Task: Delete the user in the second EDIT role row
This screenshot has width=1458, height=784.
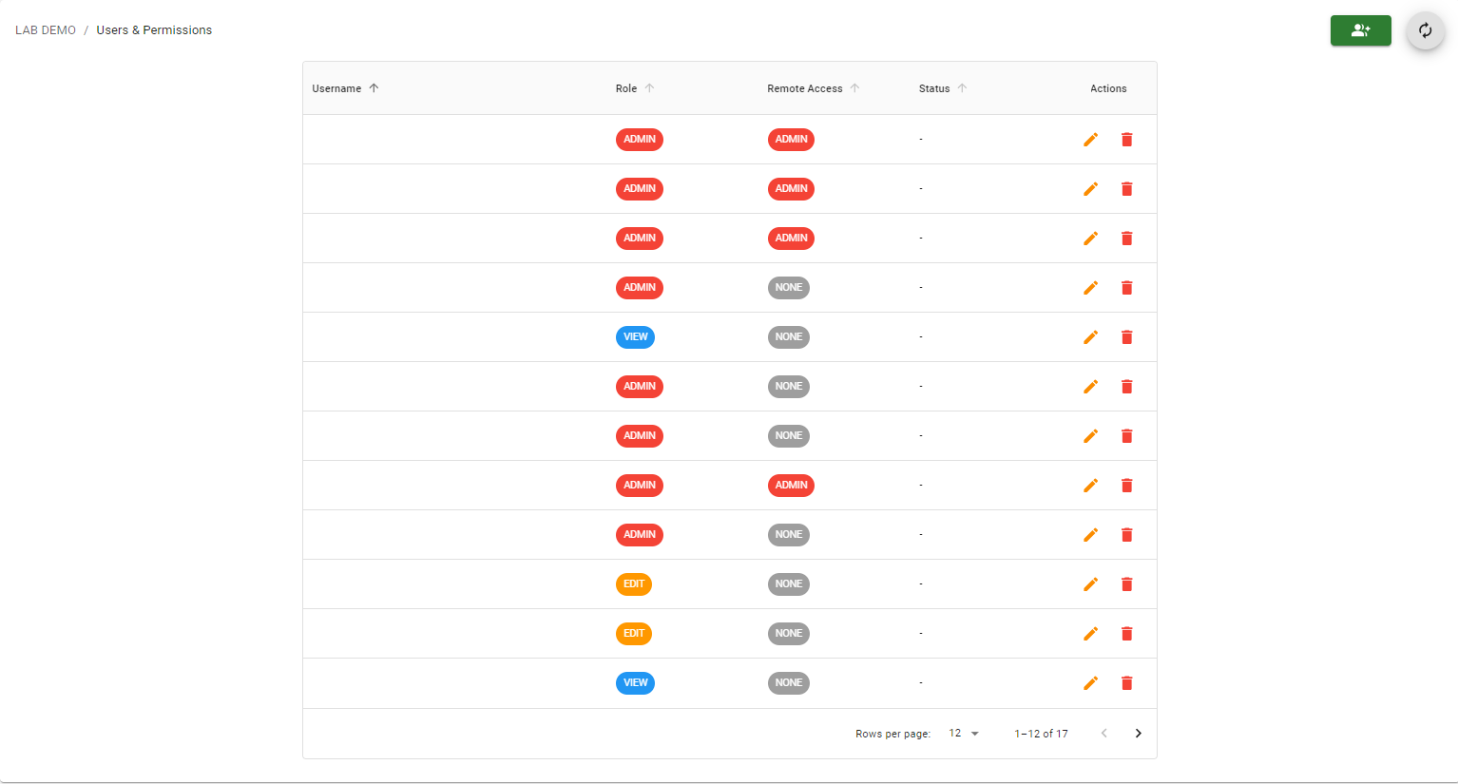Action: [x=1126, y=634]
